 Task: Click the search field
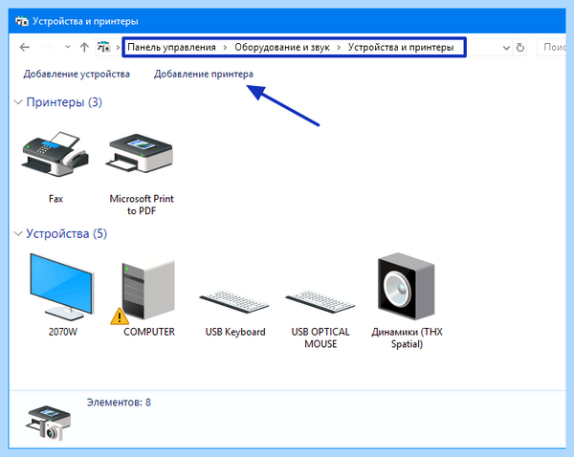point(551,47)
